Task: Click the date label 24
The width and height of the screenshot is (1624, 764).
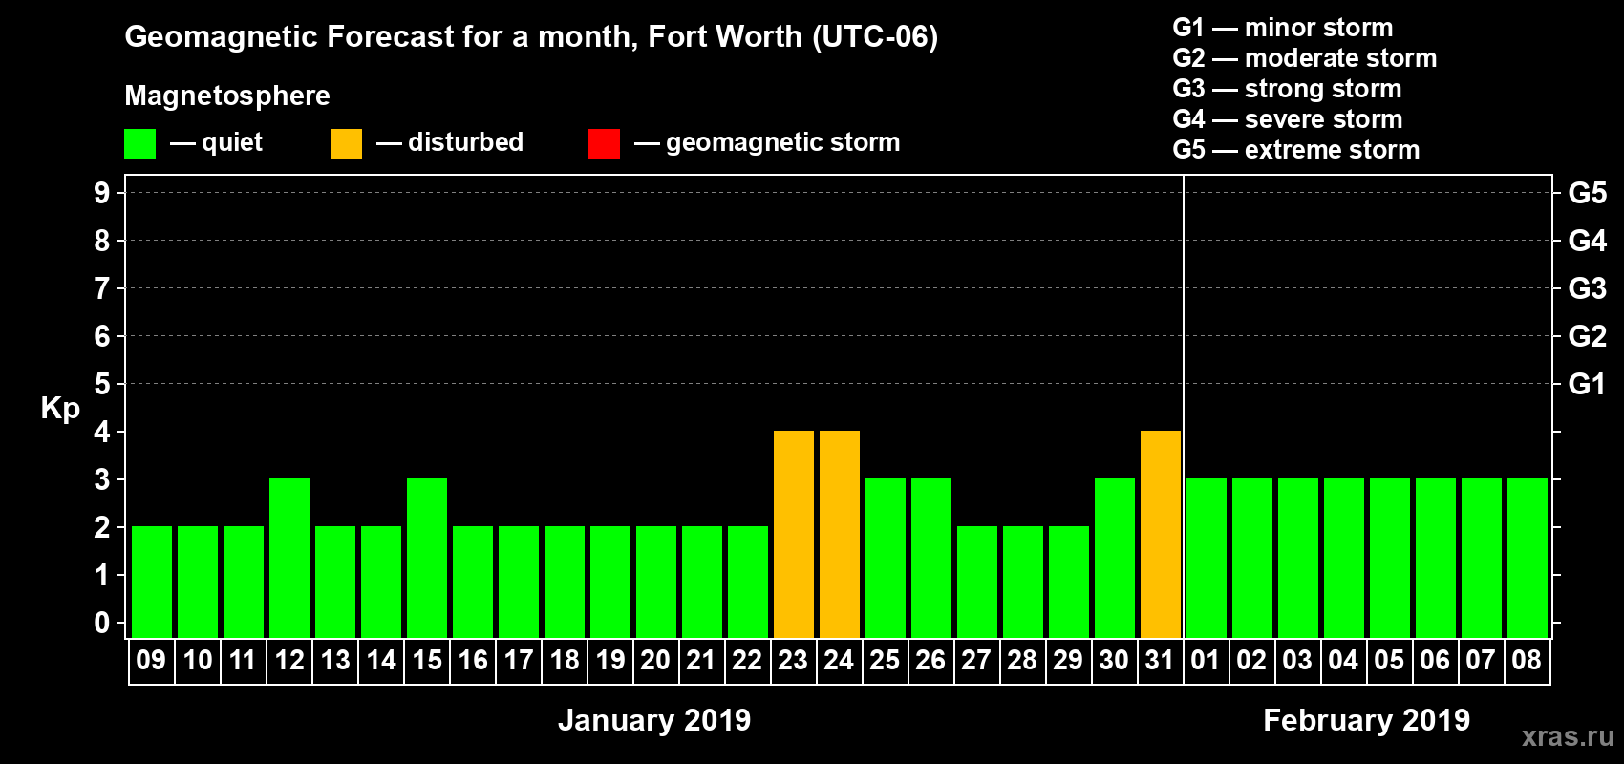Action: coord(839,660)
